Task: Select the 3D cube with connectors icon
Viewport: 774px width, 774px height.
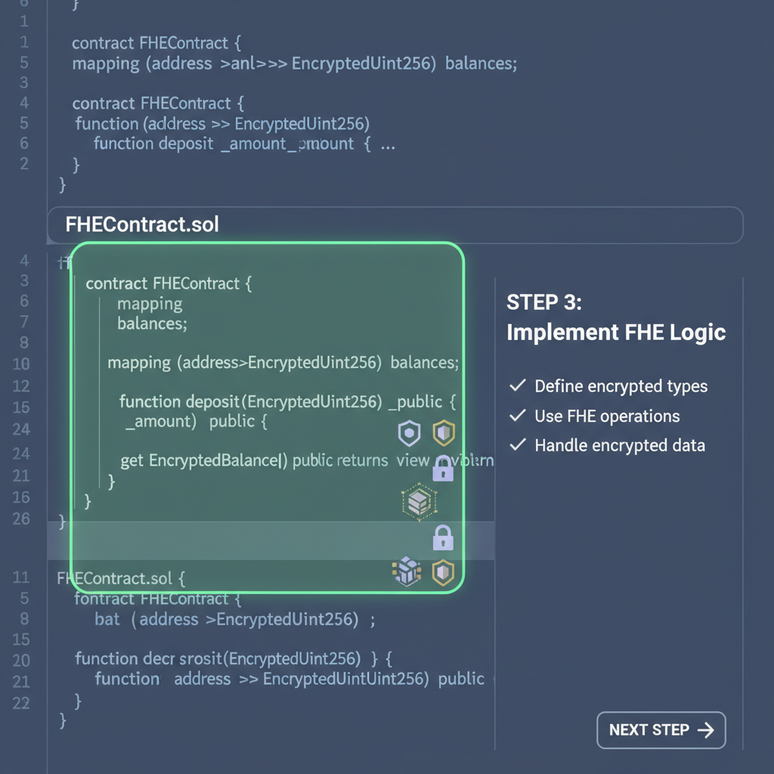Action: pyautogui.click(x=407, y=572)
